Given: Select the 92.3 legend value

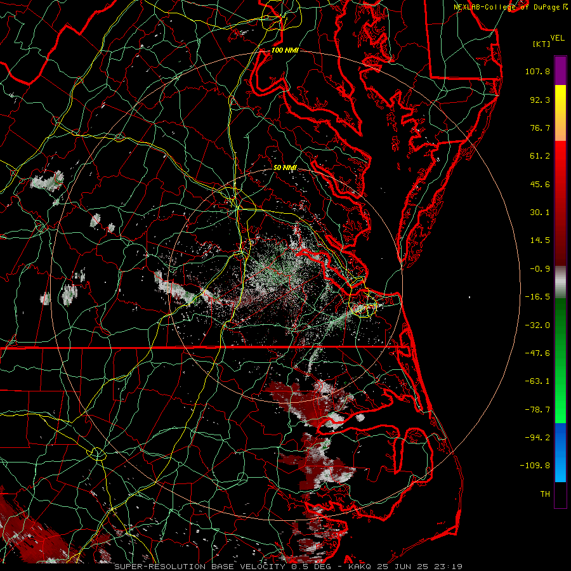Looking at the screenshot, I should tap(540, 100).
